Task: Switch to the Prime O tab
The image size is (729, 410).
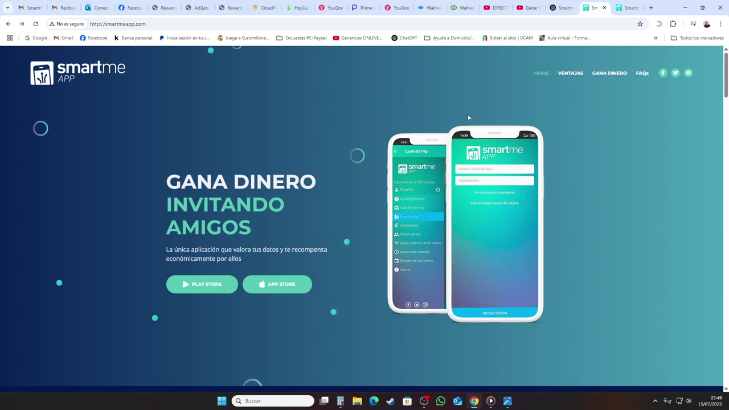Action: tap(363, 8)
